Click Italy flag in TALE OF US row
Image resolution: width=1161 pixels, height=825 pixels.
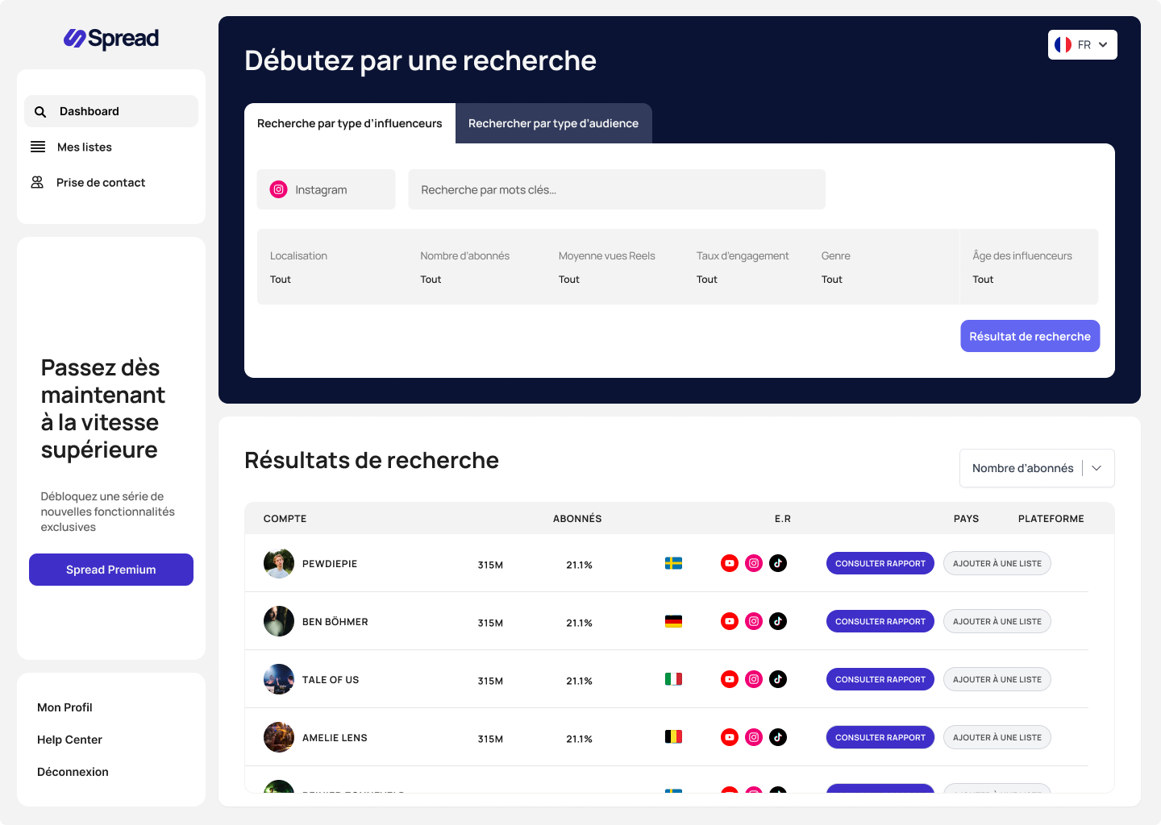(x=673, y=679)
